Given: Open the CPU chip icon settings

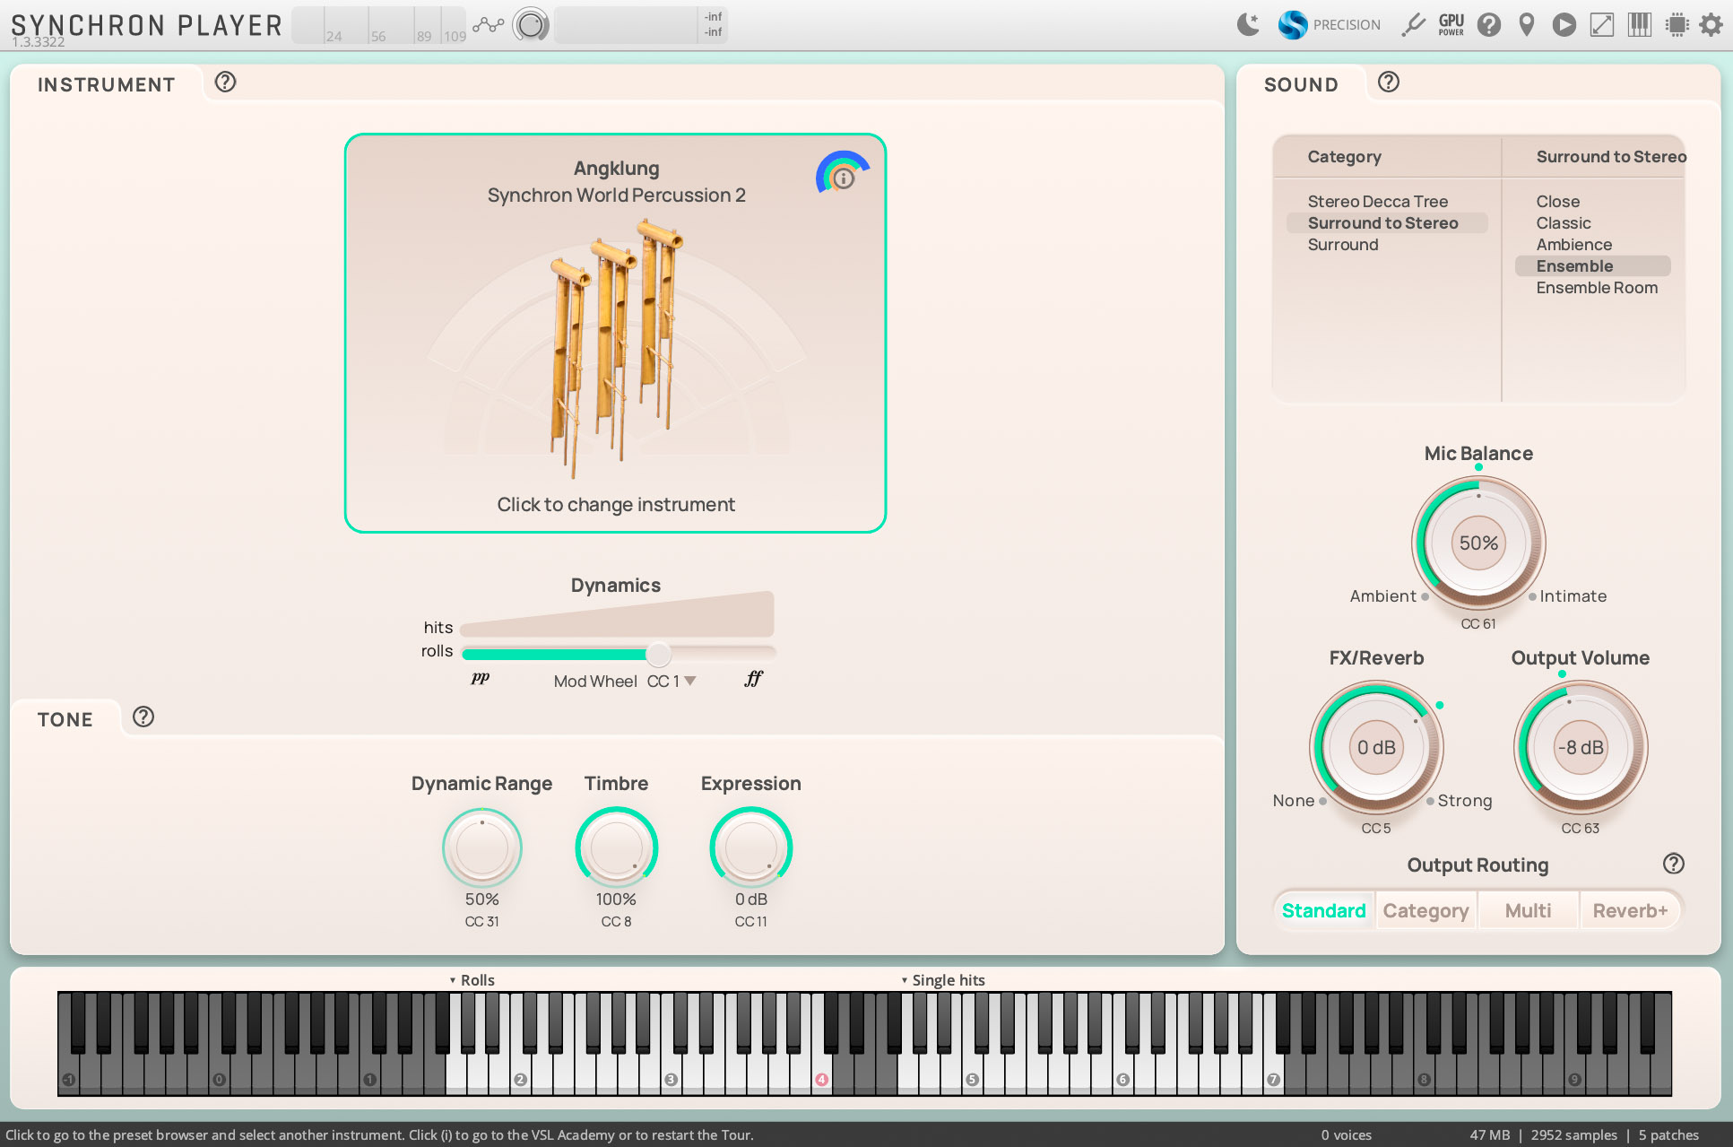Looking at the screenshot, I should (x=1677, y=24).
